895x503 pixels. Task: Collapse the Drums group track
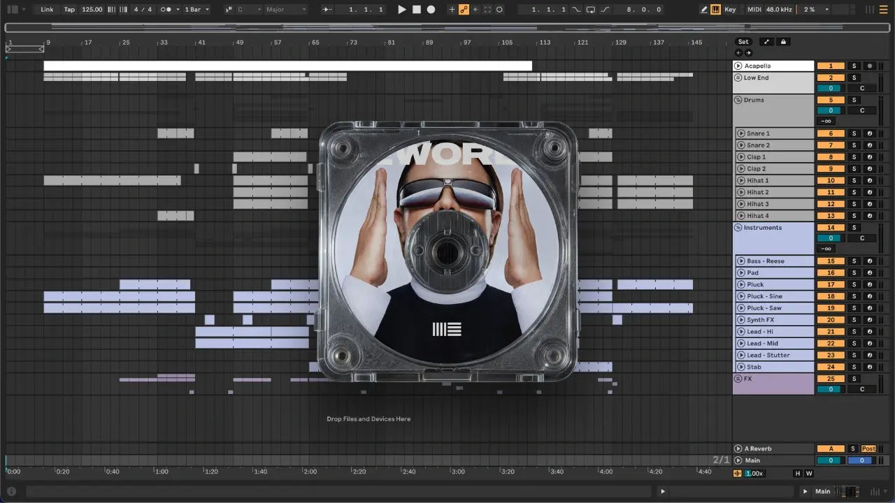pos(738,100)
